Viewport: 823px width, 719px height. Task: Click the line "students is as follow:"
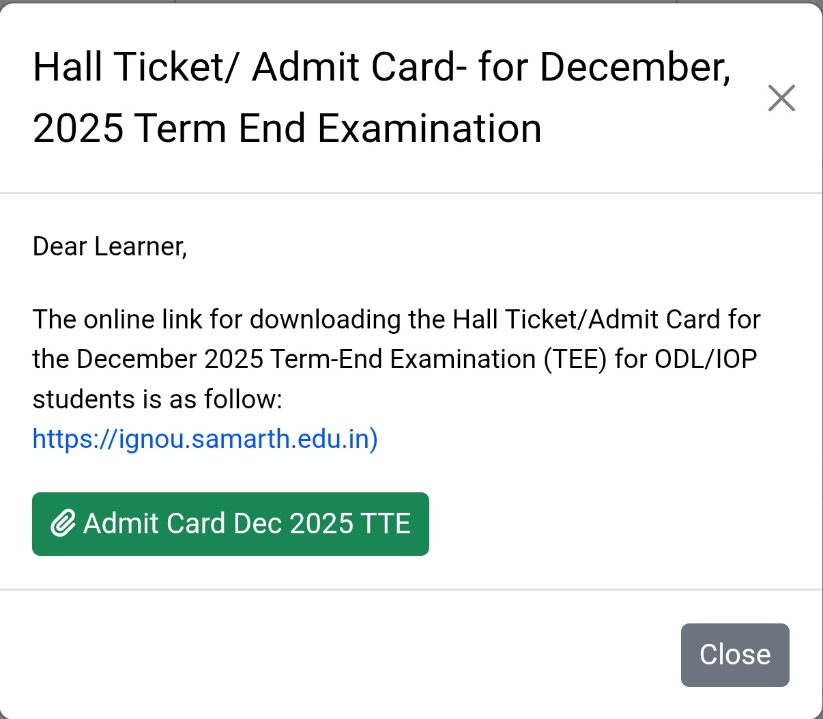tap(157, 399)
